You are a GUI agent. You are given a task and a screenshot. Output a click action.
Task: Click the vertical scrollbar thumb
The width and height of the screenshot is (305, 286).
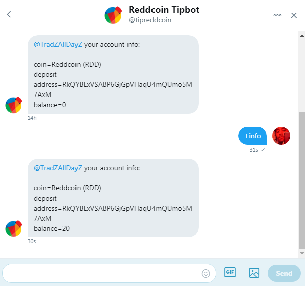tap(302, 180)
